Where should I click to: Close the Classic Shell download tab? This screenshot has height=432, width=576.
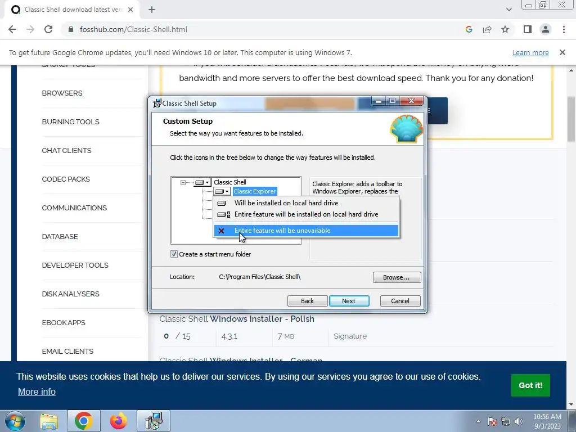point(130,10)
